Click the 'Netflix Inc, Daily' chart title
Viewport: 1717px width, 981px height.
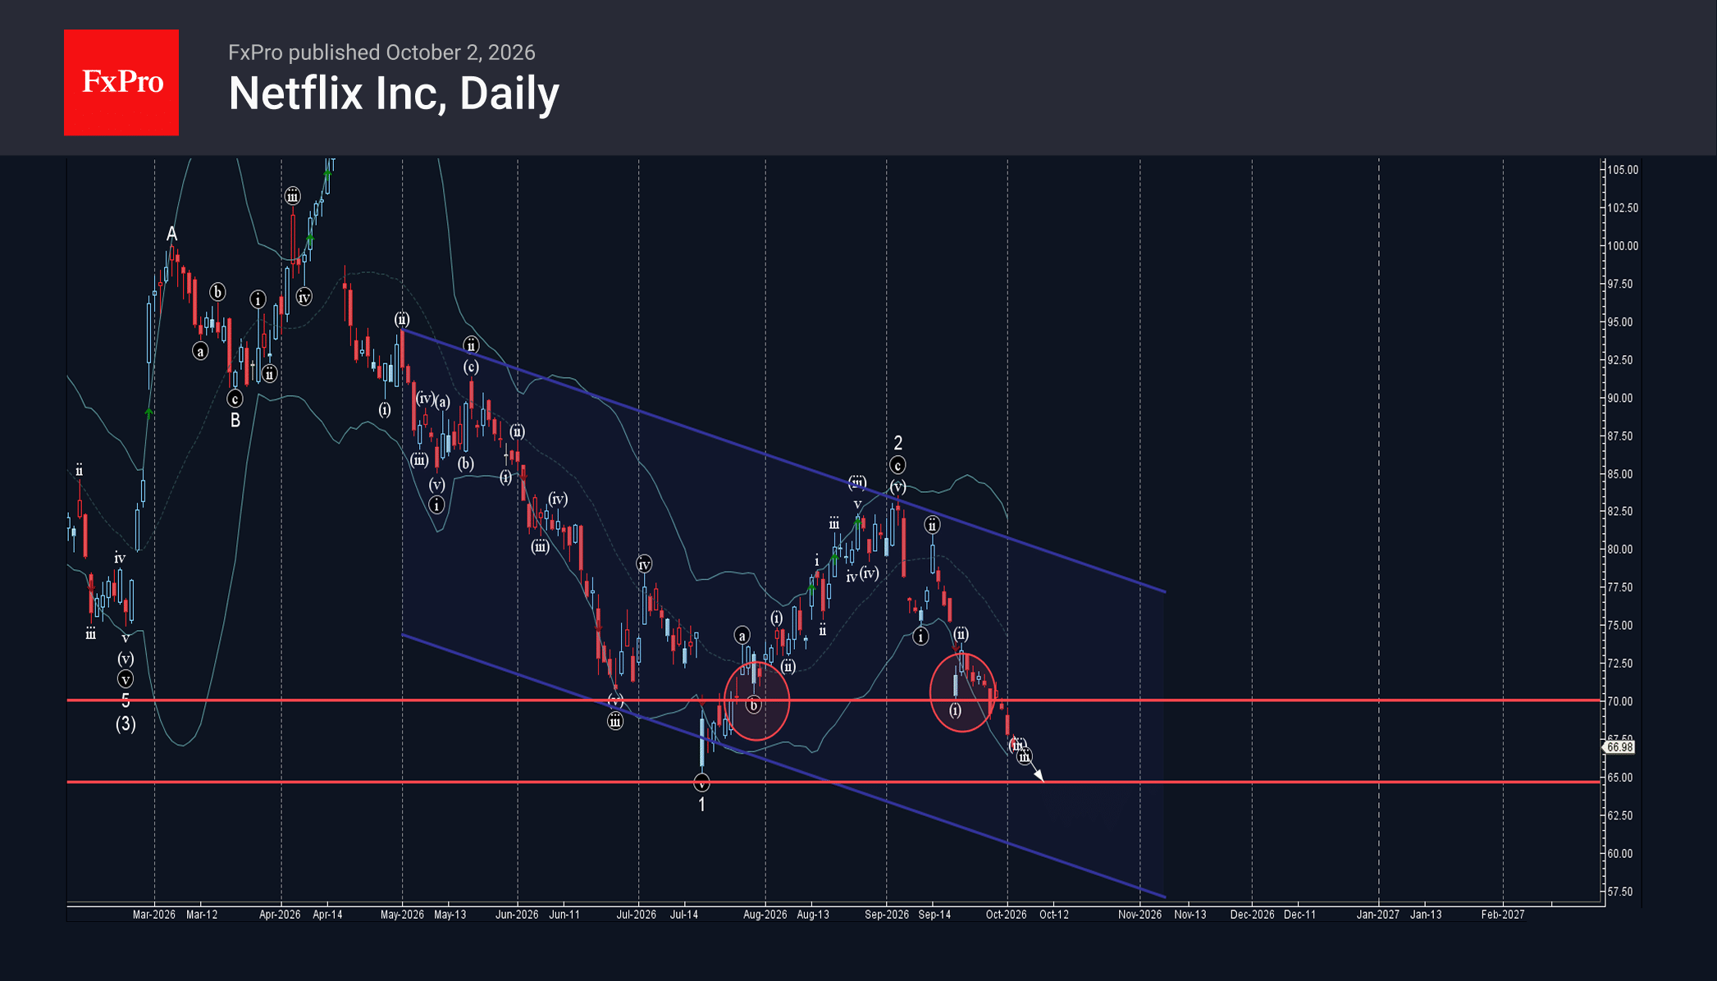(394, 94)
